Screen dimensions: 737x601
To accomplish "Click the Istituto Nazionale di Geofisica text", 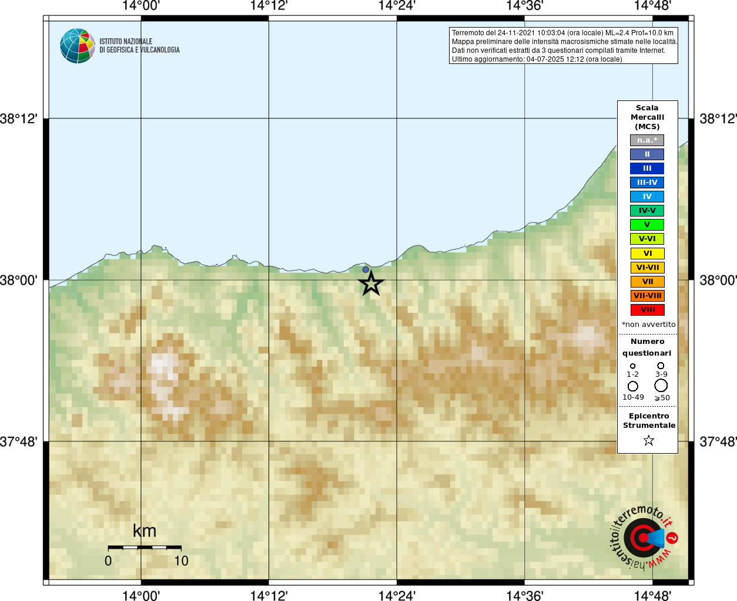I will [139, 46].
